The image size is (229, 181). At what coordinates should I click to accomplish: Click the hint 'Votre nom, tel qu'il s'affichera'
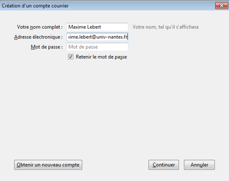pos(165,27)
